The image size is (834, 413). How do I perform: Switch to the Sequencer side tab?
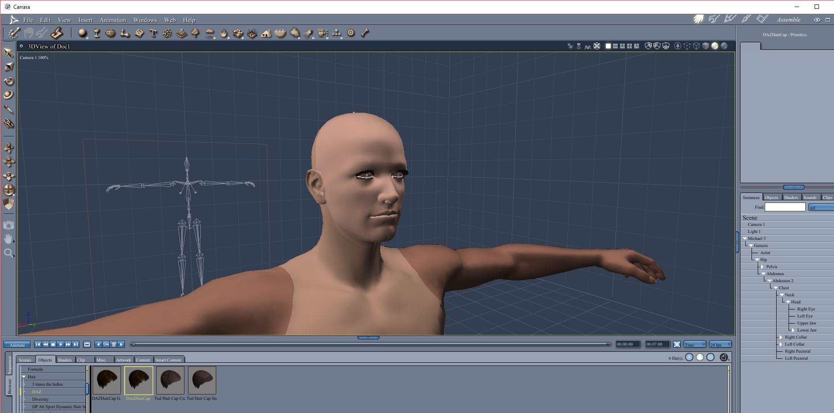(x=10, y=364)
